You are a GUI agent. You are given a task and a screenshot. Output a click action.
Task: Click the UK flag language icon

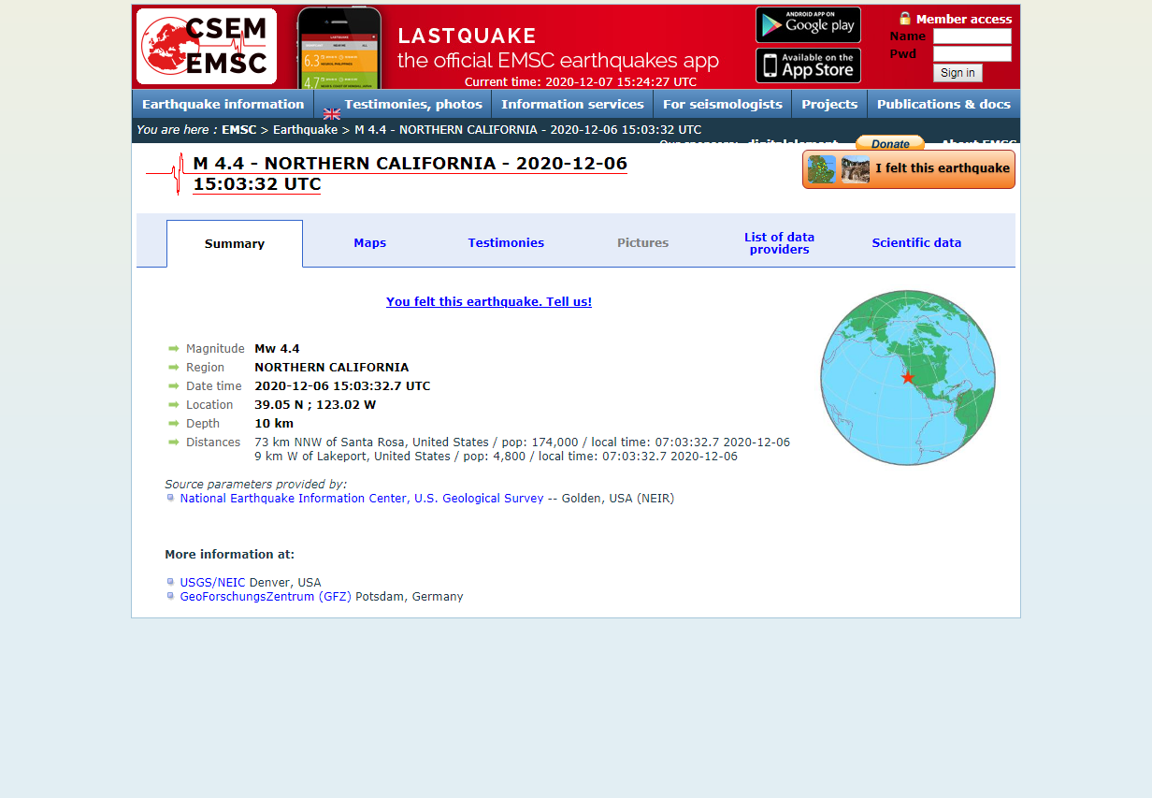[332, 114]
